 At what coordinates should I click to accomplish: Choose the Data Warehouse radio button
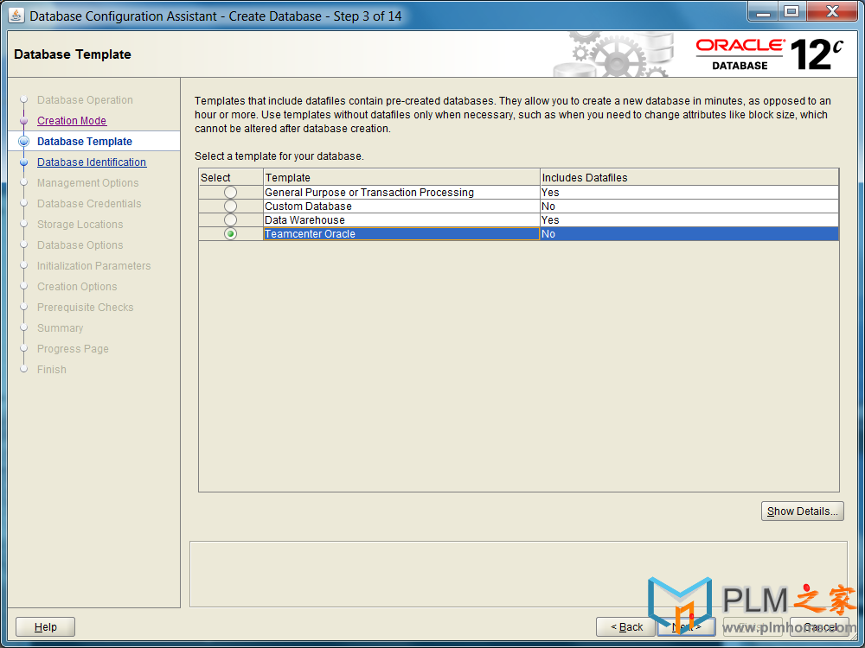coord(230,219)
